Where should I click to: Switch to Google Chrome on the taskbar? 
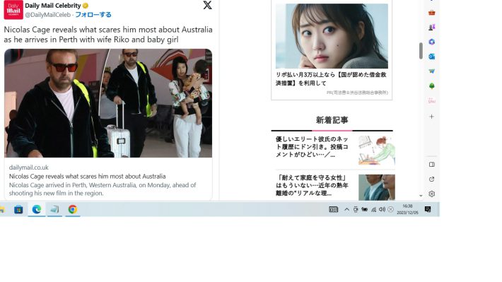click(73, 209)
